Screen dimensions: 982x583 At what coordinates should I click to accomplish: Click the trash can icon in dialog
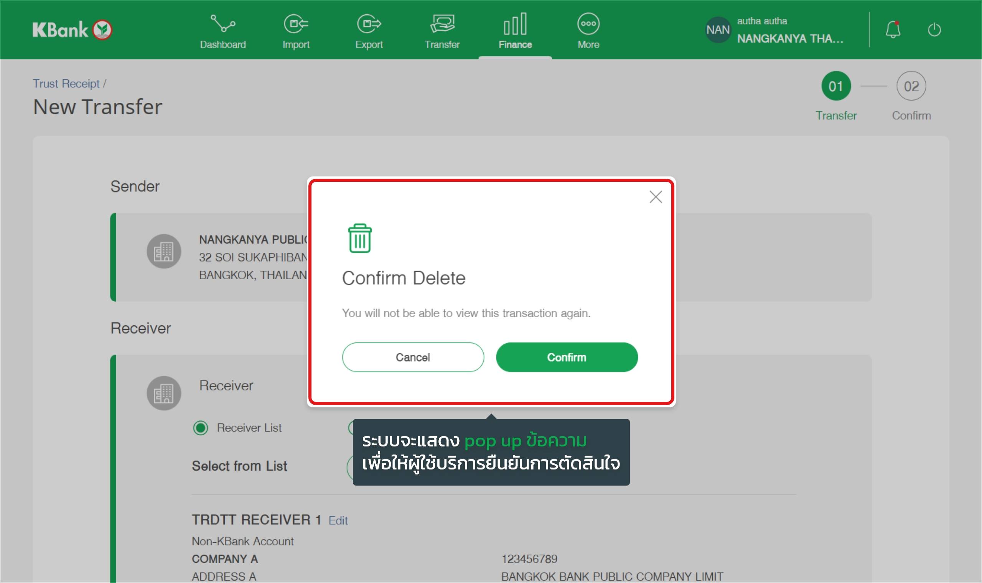pos(359,239)
